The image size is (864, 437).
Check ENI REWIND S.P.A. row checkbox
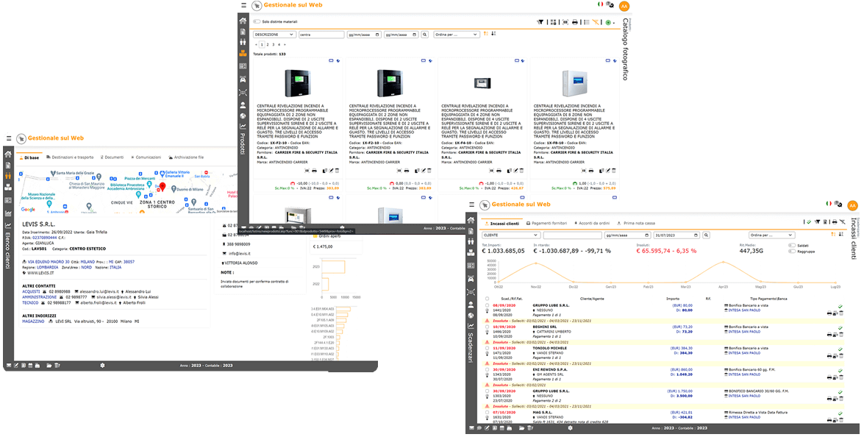(x=487, y=369)
